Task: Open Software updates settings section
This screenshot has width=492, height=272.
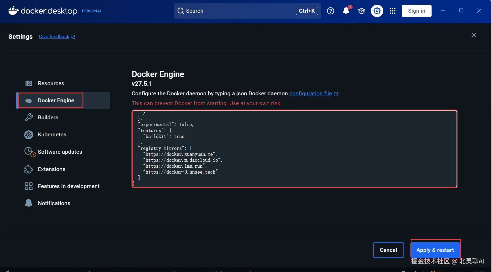Action: [63, 152]
